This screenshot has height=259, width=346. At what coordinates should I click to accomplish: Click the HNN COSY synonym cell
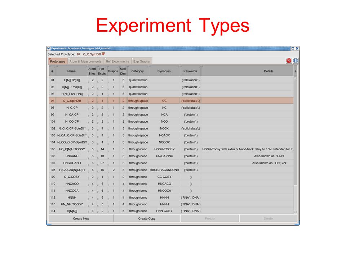pyautogui.click(x=164, y=211)
